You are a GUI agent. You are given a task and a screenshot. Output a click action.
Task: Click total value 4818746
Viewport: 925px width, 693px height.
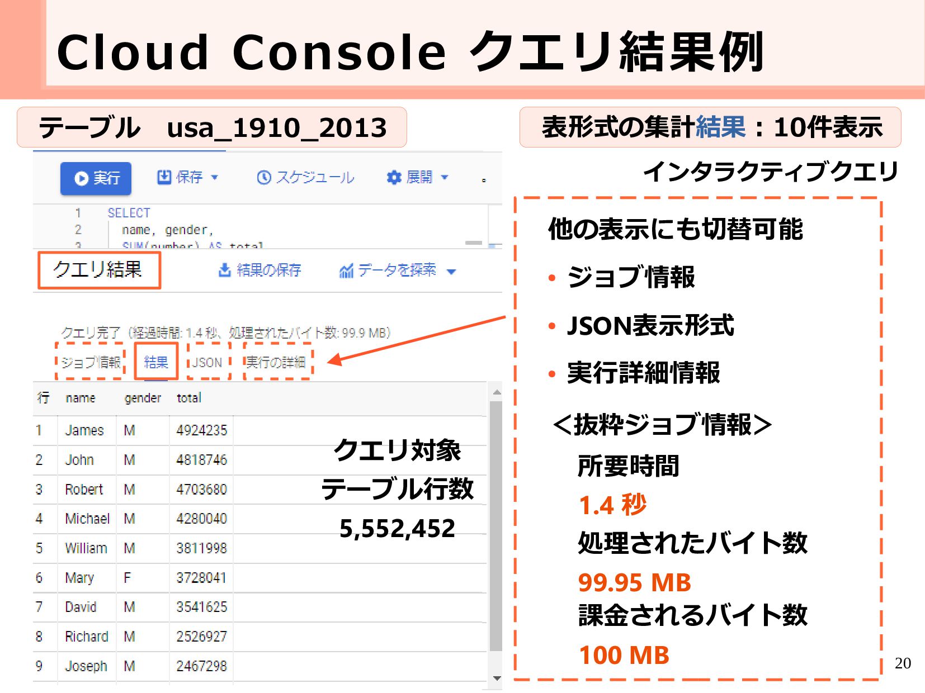pyautogui.click(x=202, y=460)
